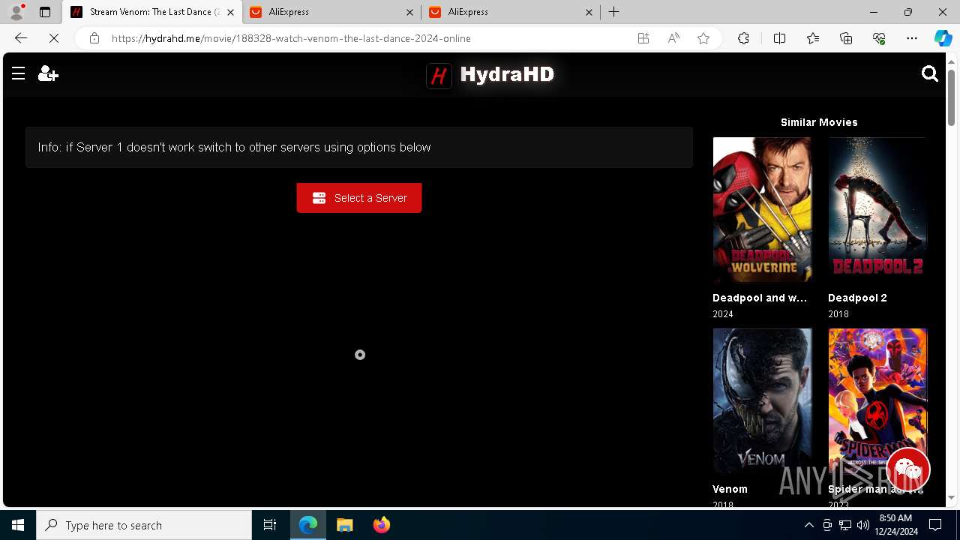The image size is (960, 540).
Task: Close the Stream Venom tab
Action: point(230,12)
